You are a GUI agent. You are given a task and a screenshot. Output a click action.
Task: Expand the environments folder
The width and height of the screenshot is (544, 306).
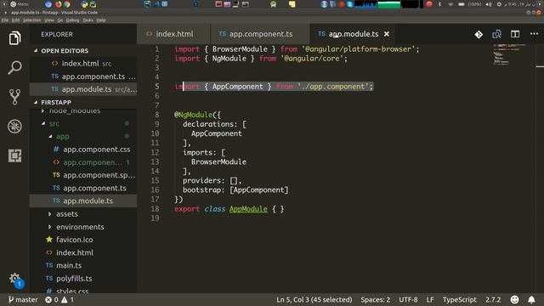pos(80,227)
